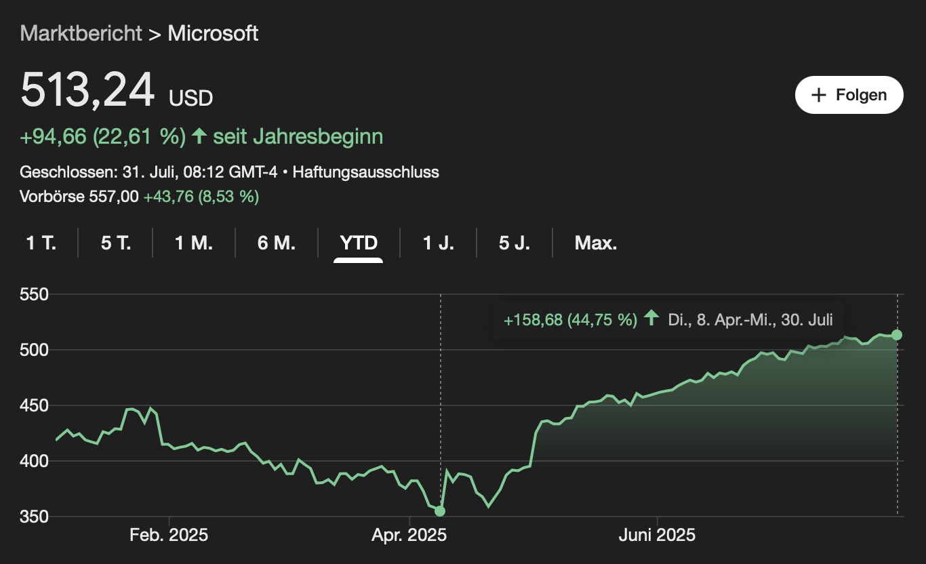This screenshot has width=926, height=564.
Task: Click the +43,76 (8,53 %) premarket change
Action: point(201,197)
